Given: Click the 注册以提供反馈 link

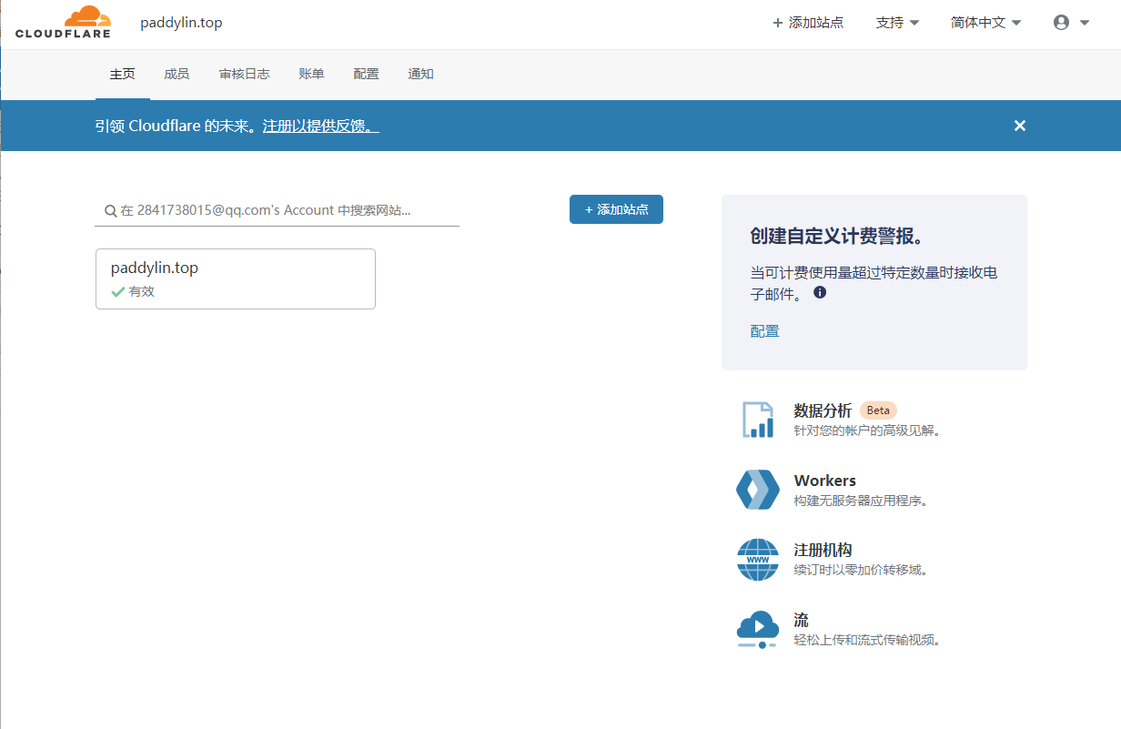Looking at the screenshot, I should coord(321,126).
